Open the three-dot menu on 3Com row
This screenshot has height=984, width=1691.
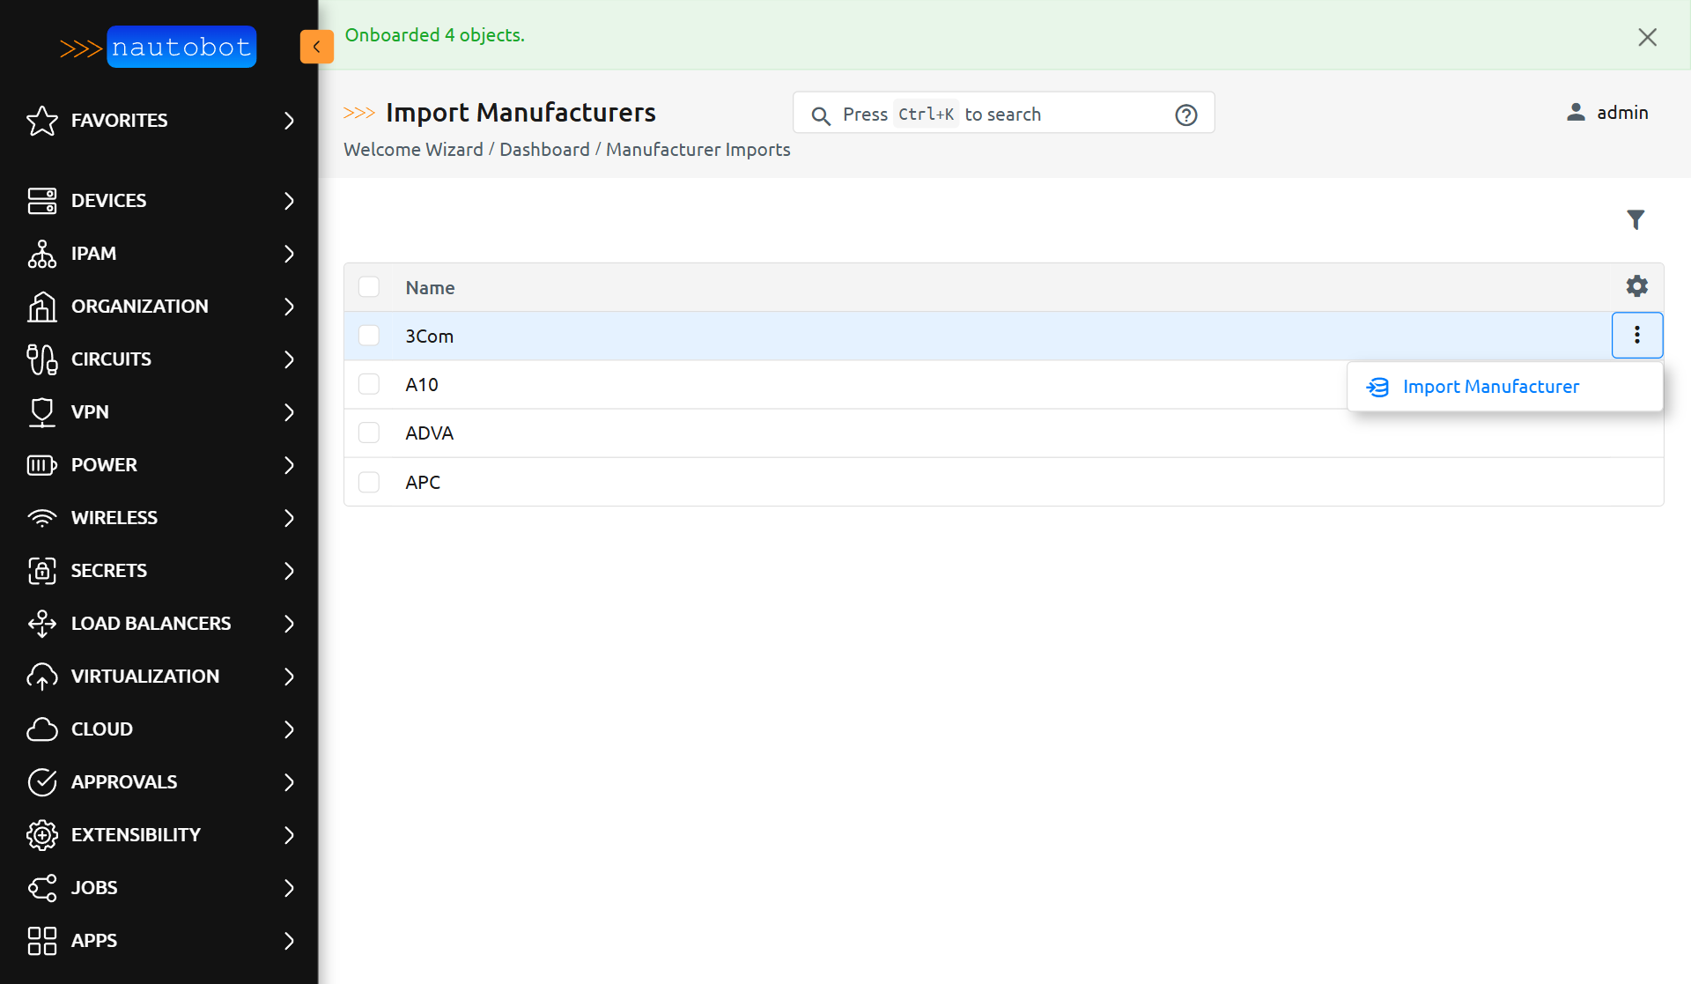click(x=1637, y=336)
